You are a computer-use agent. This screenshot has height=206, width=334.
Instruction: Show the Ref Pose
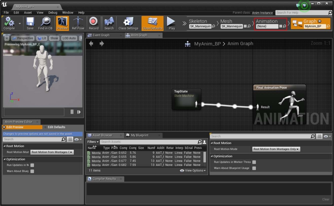coord(78,23)
